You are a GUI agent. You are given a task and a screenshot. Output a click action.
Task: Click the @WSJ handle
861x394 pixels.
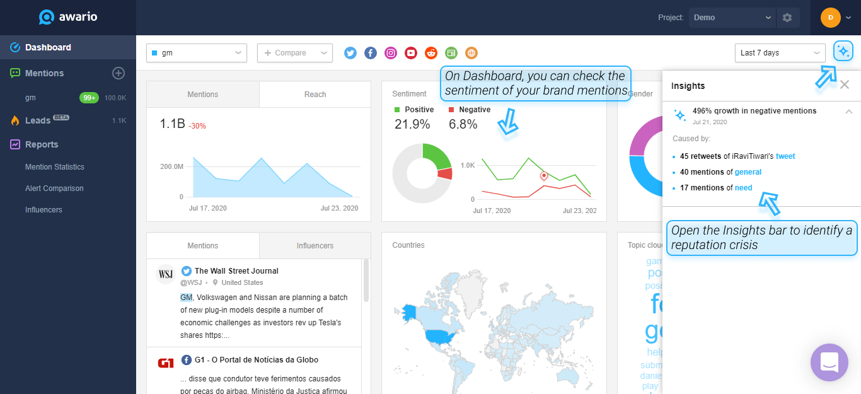pos(192,282)
